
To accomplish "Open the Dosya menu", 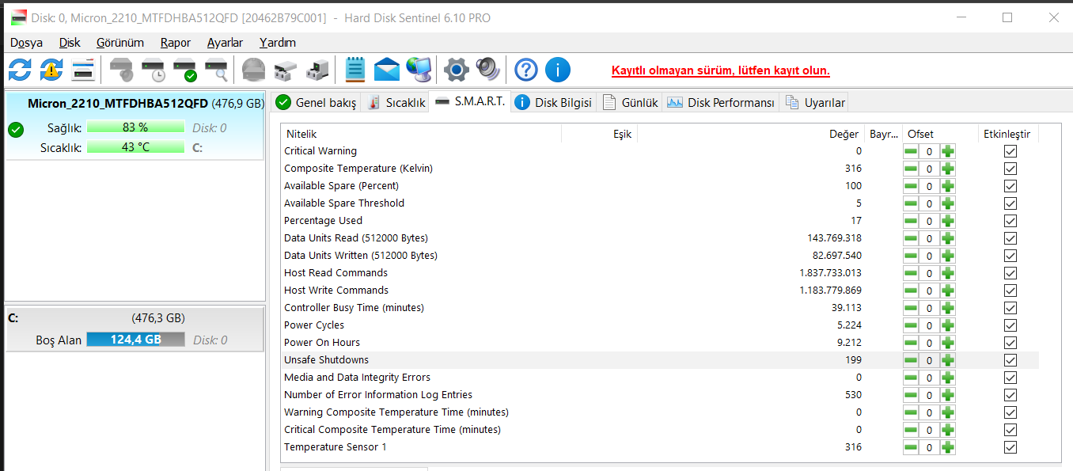I will [26, 43].
